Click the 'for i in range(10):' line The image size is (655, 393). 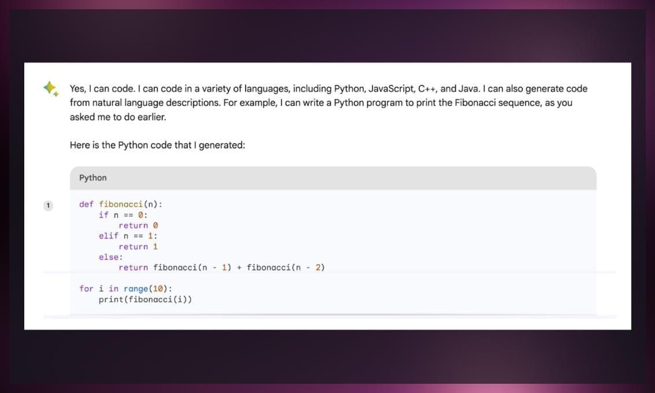click(125, 288)
